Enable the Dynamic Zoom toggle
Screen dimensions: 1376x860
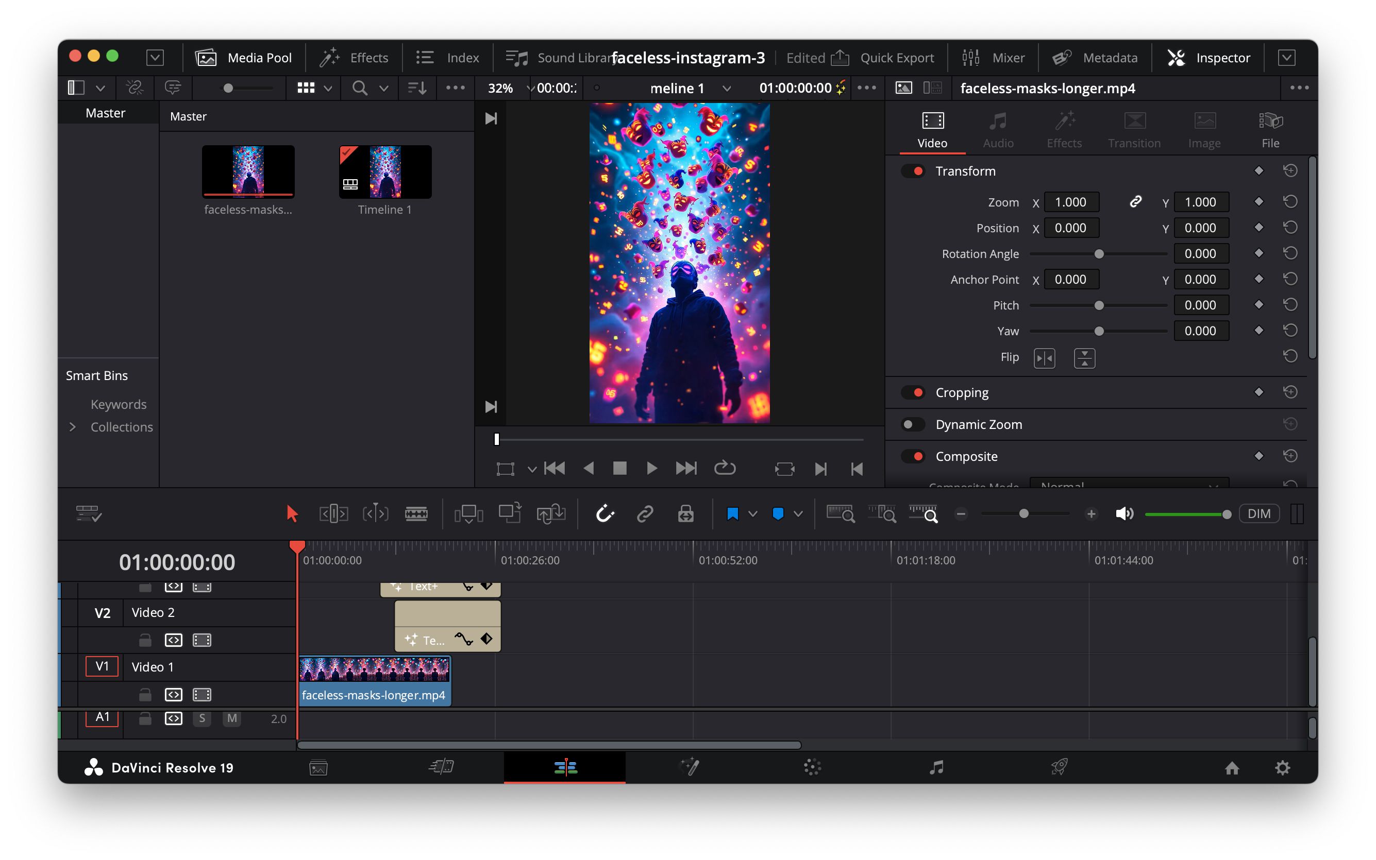tap(913, 424)
